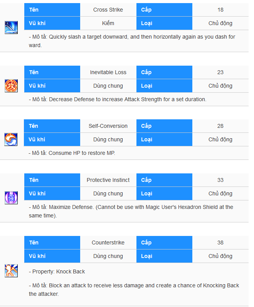254x307 pixels.
Task: Click the level 33 value cell
Action: point(220,180)
